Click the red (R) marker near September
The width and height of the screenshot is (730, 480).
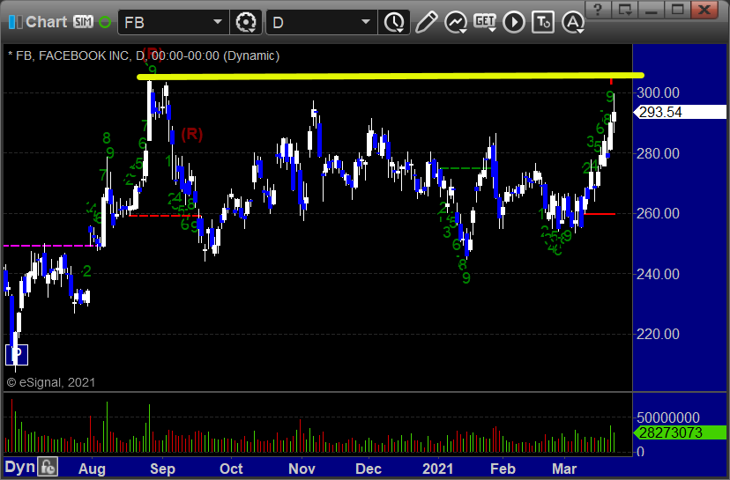pos(192,135)
